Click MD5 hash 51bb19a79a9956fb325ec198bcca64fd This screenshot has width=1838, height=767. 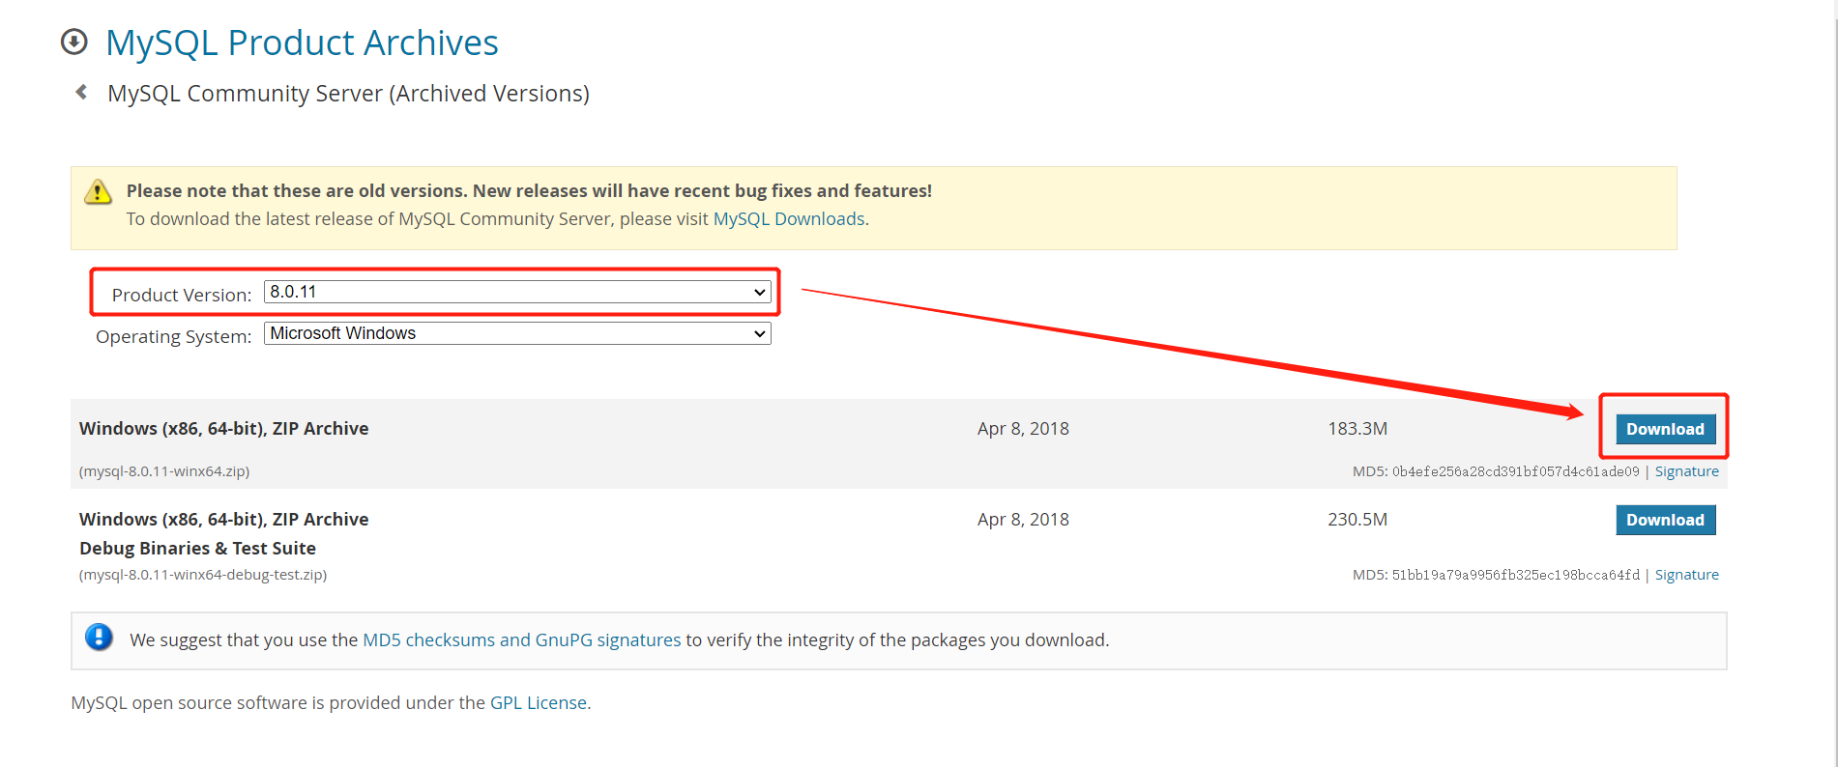tap(1516, 575)
